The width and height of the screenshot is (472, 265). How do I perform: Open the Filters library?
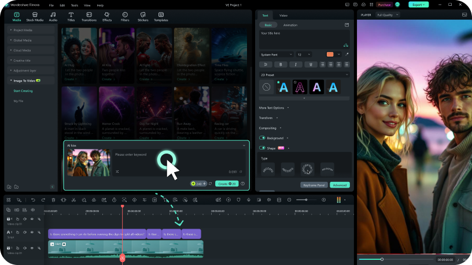point(125,17)
